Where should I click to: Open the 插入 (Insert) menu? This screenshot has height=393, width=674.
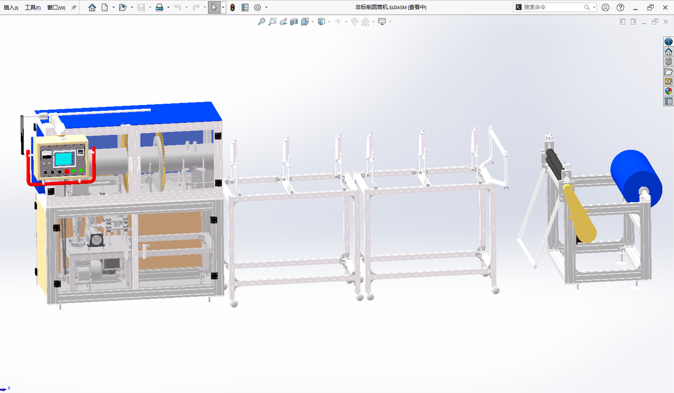(x=11, y=8)
